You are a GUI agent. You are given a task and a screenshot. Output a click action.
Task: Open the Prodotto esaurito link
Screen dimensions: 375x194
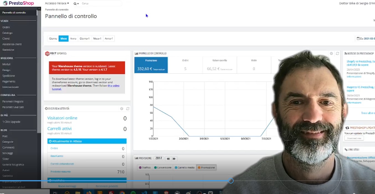61,172
